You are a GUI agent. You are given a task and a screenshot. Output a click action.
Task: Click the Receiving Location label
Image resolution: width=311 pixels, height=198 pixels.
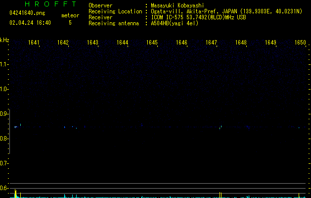point(115,11)
